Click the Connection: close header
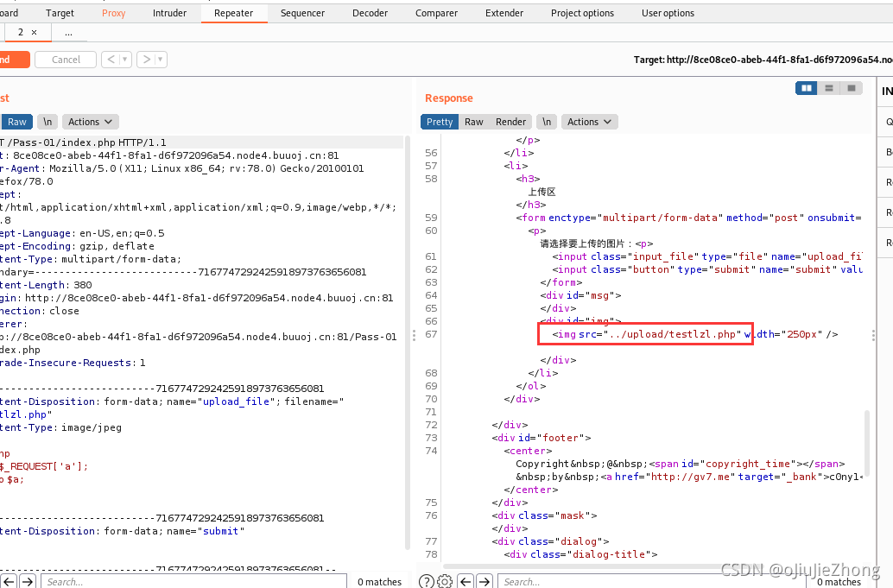 40,311
